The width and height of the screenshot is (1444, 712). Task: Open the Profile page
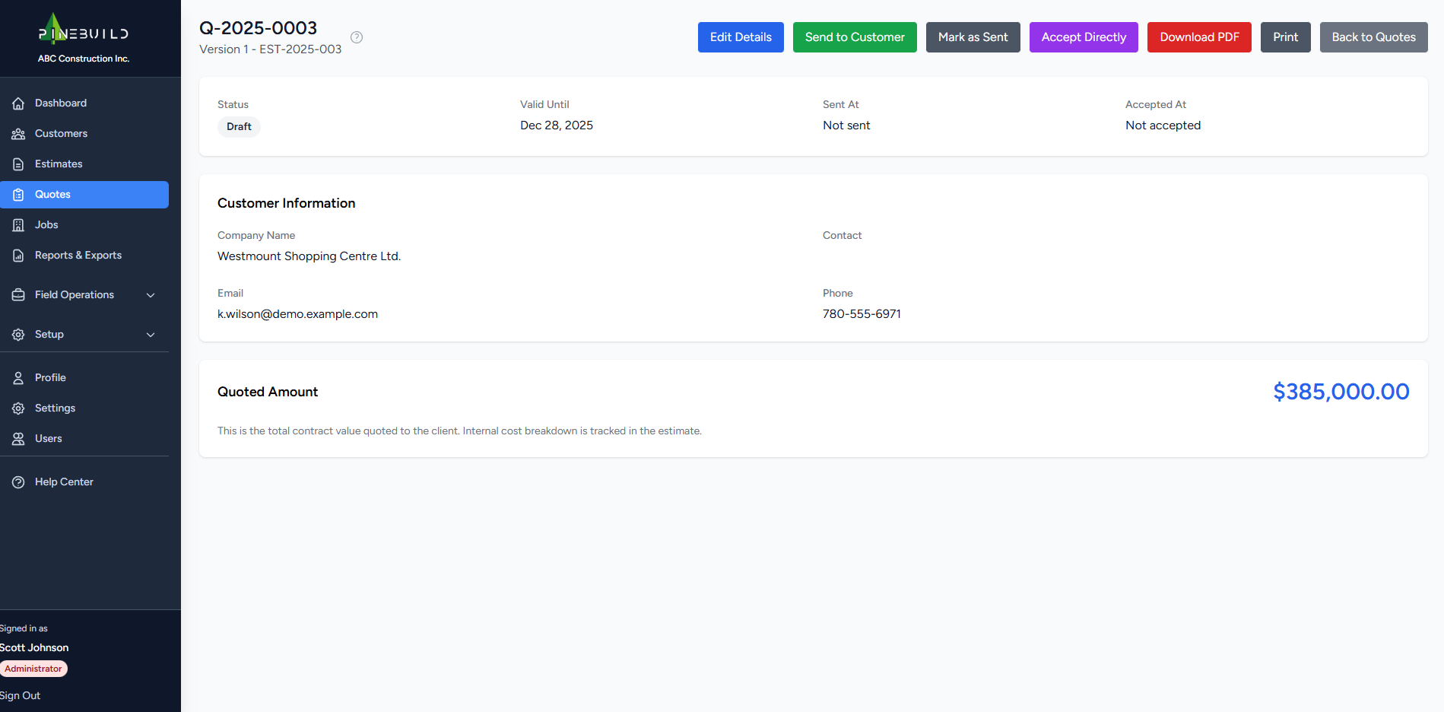[50, 378]
